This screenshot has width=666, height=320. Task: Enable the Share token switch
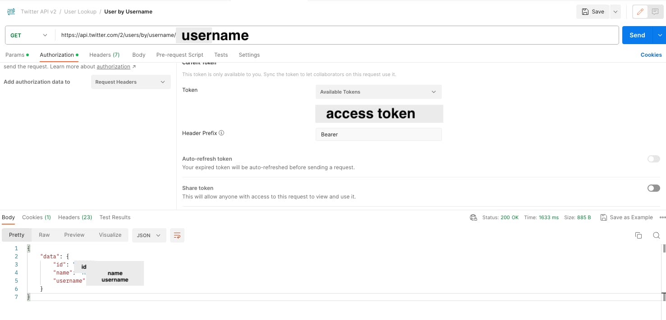pos(653,188)
